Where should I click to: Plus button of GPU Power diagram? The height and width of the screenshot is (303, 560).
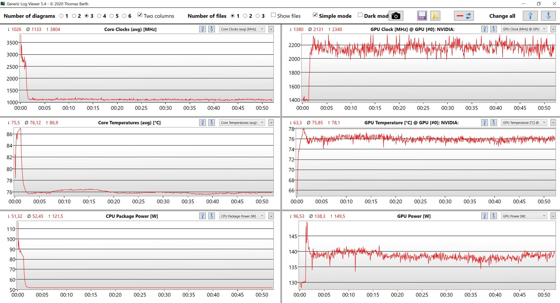[x=553, y=216]
